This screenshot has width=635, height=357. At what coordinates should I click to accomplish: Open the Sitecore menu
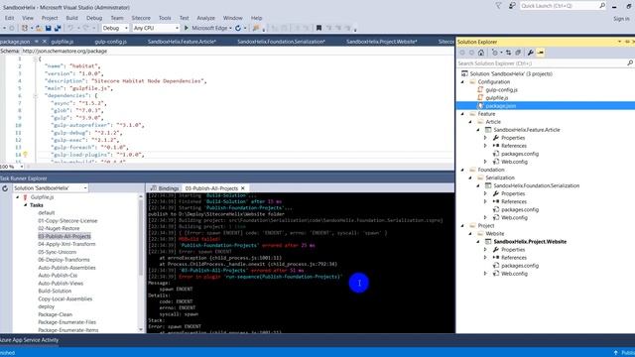click(x=141, y=18)
